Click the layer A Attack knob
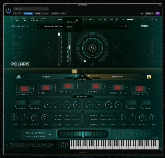The image size is (165, 158). 48,105
